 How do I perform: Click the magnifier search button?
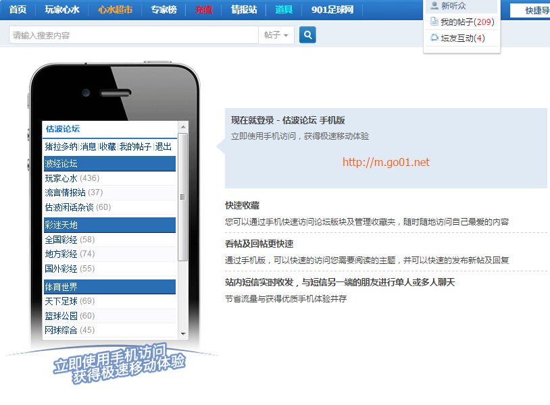click(x=307, y=35)
